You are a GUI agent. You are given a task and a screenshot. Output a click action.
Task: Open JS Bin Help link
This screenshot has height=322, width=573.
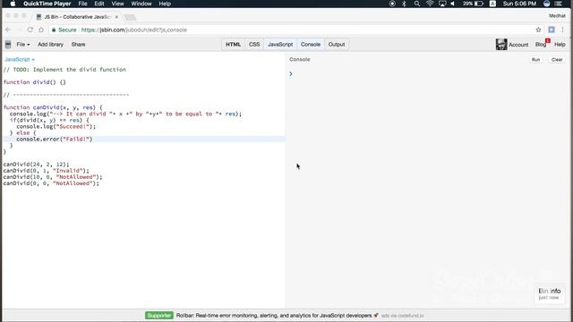(560, 44)
